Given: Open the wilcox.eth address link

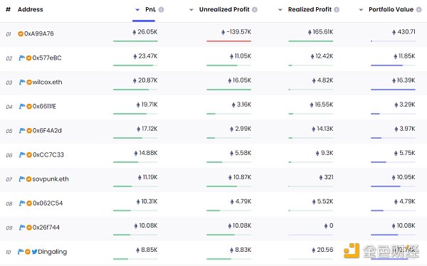Looking at the screenshot, I should pyautogui.click(x=47, y=82).
